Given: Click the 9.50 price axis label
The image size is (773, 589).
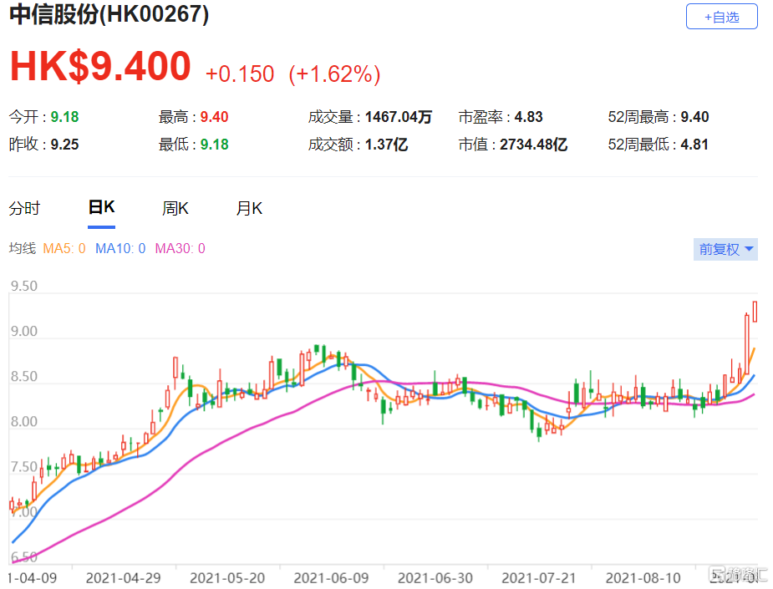Looking at the screenshot, I should (24, 286).
